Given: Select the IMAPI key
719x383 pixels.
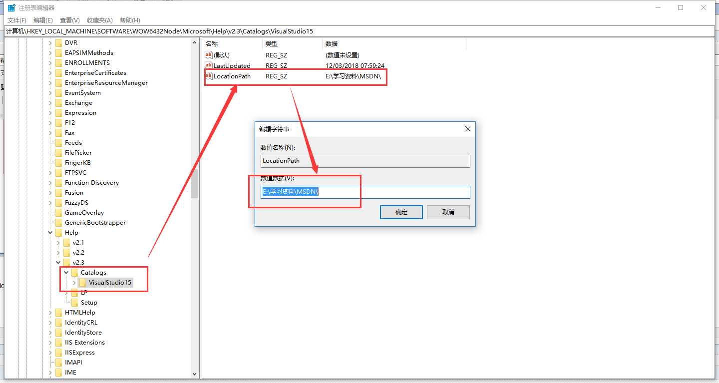Looking at the screenshot, I should [x=73, y=363].
